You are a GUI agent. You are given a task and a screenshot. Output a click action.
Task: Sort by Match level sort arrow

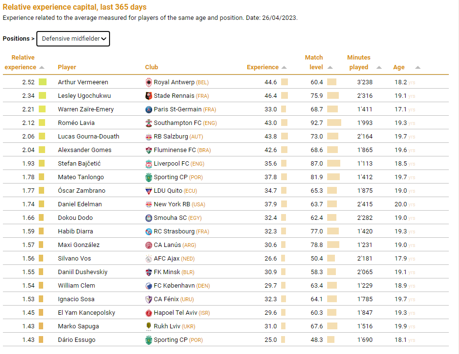click(x=330, y=68)
